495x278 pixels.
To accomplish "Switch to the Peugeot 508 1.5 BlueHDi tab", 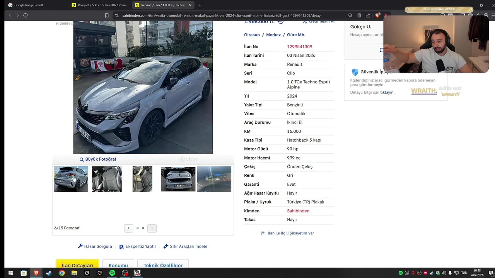I will click(99, 5).
